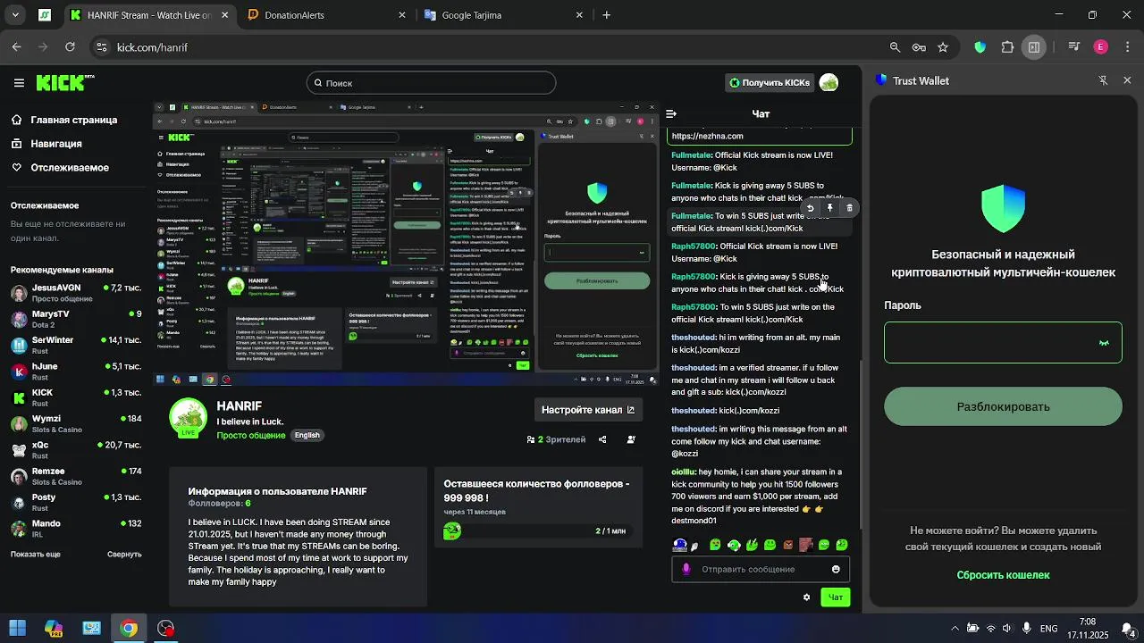Click Настройте канал button
Viewport: 1144px width, 643px height.
pyautogui.click(x=587, y=410)
